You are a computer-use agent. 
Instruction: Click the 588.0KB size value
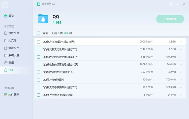tap(171, 87)
